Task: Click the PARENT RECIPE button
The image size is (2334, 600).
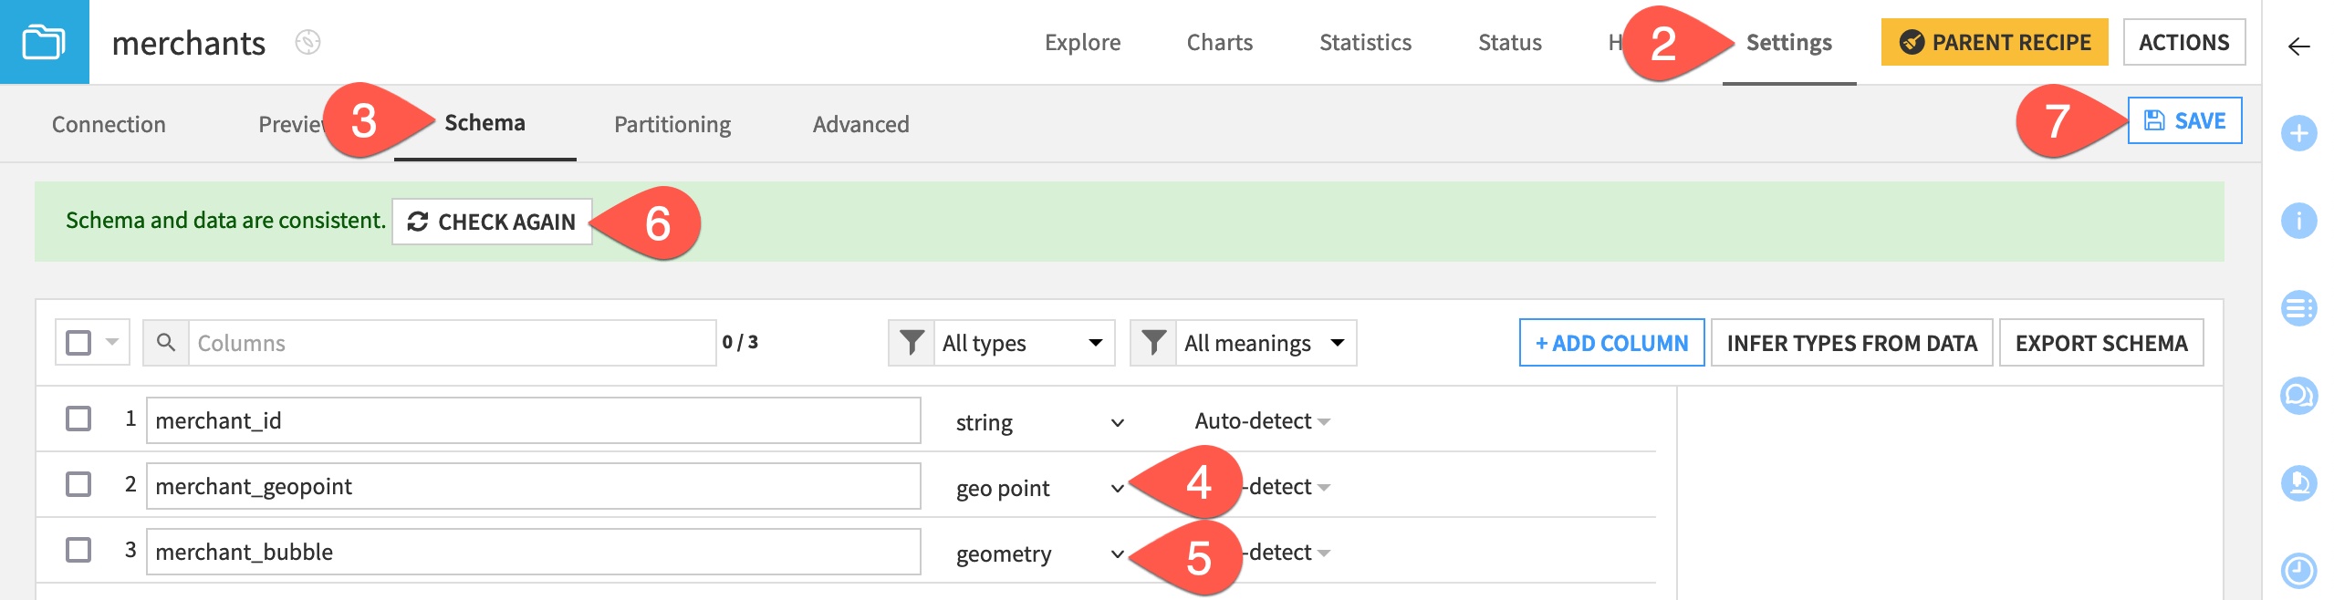Action: pyautogui.click(x=1995, y=42)
